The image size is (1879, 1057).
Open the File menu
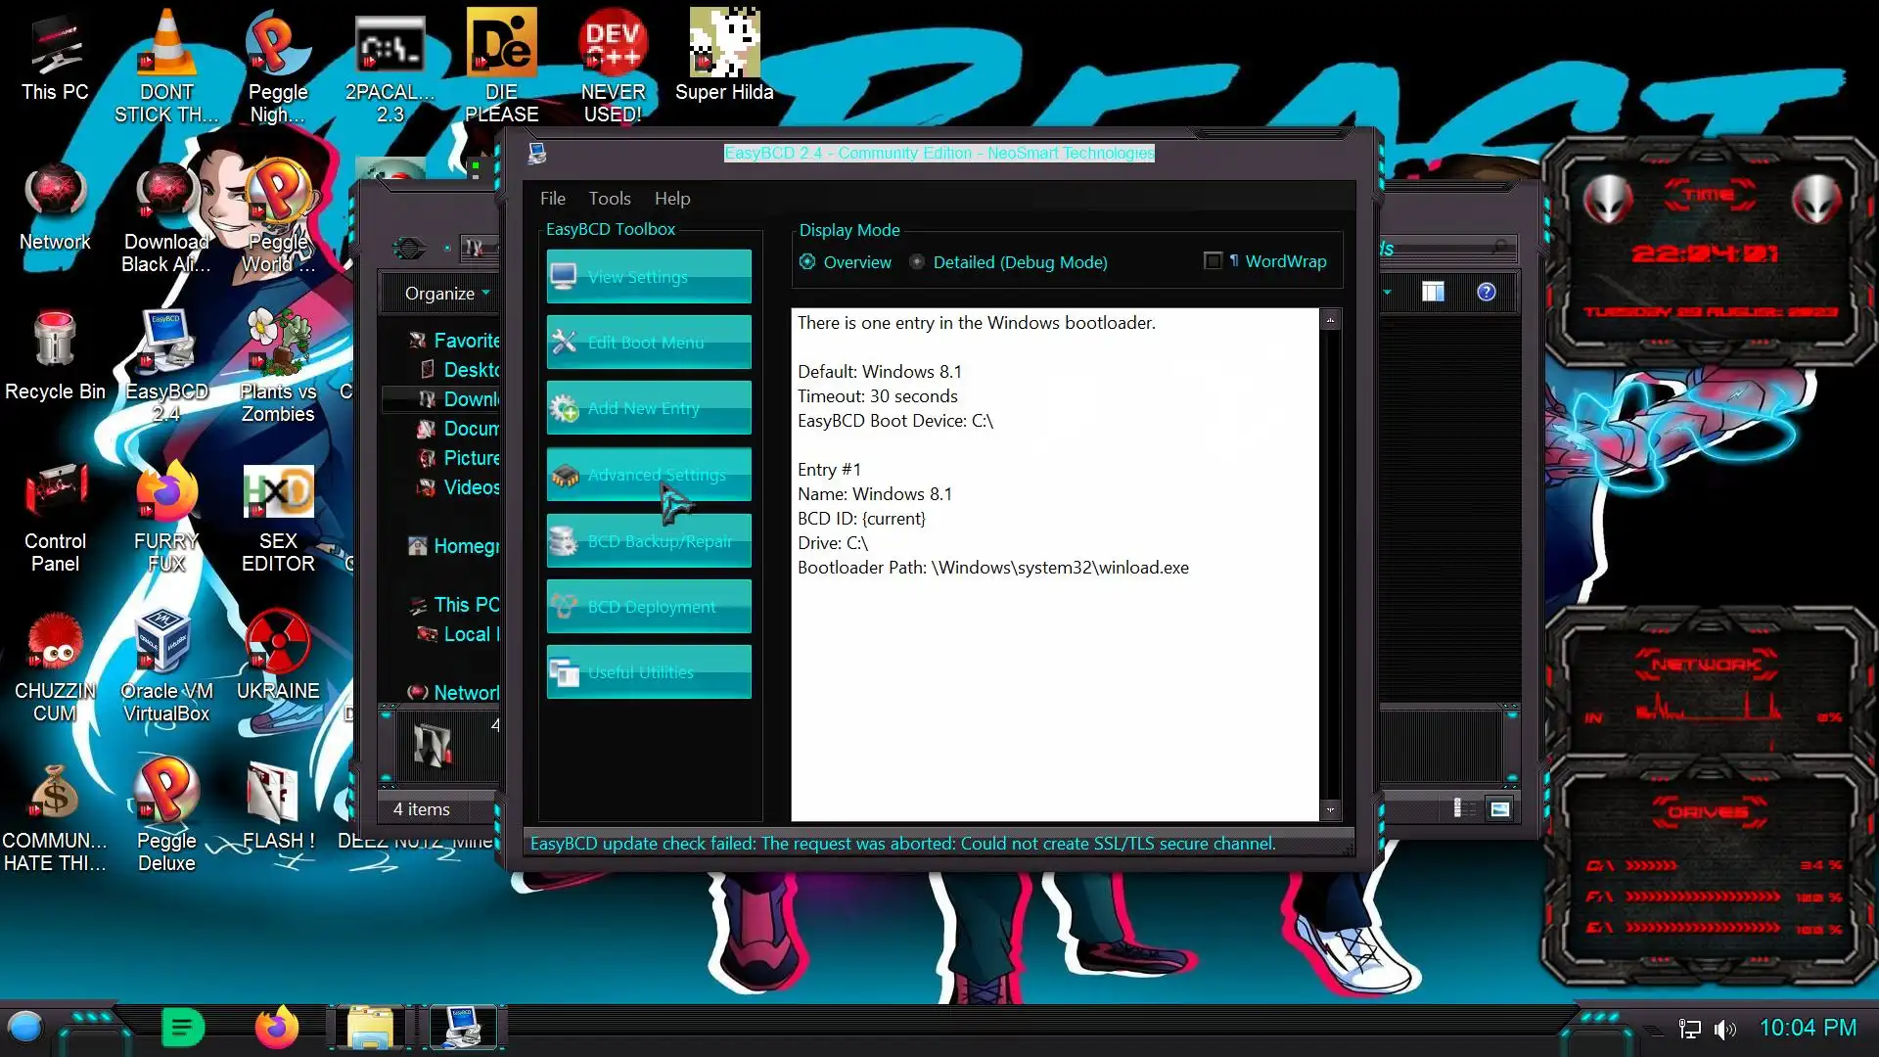pos(552,199)
